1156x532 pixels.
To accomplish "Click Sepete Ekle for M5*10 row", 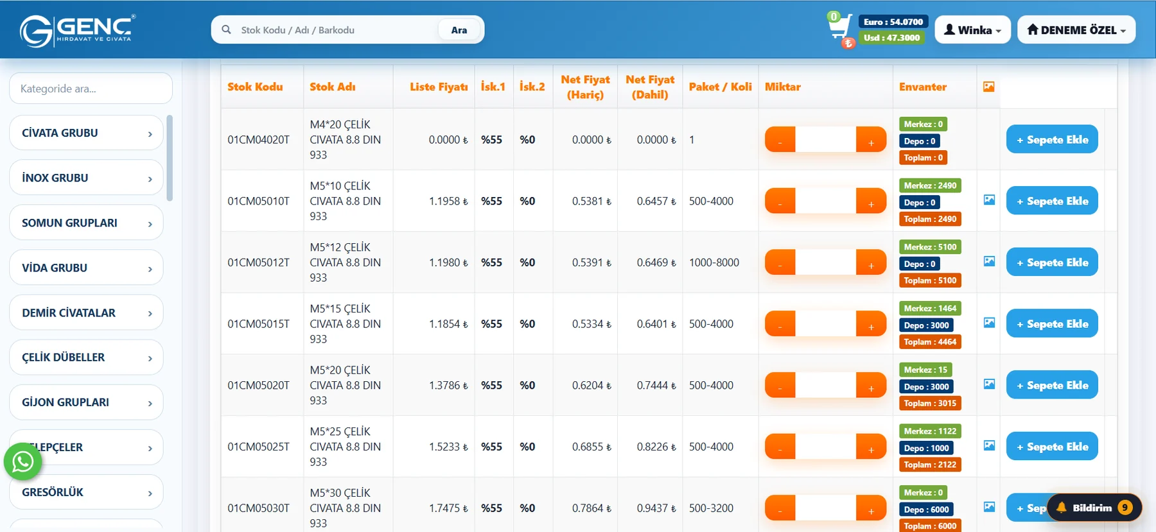I will [x=1052, y=201].
